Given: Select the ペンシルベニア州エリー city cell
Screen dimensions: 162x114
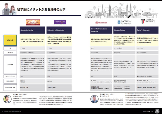Looking at the screenshot, I should tap(32, 53).
